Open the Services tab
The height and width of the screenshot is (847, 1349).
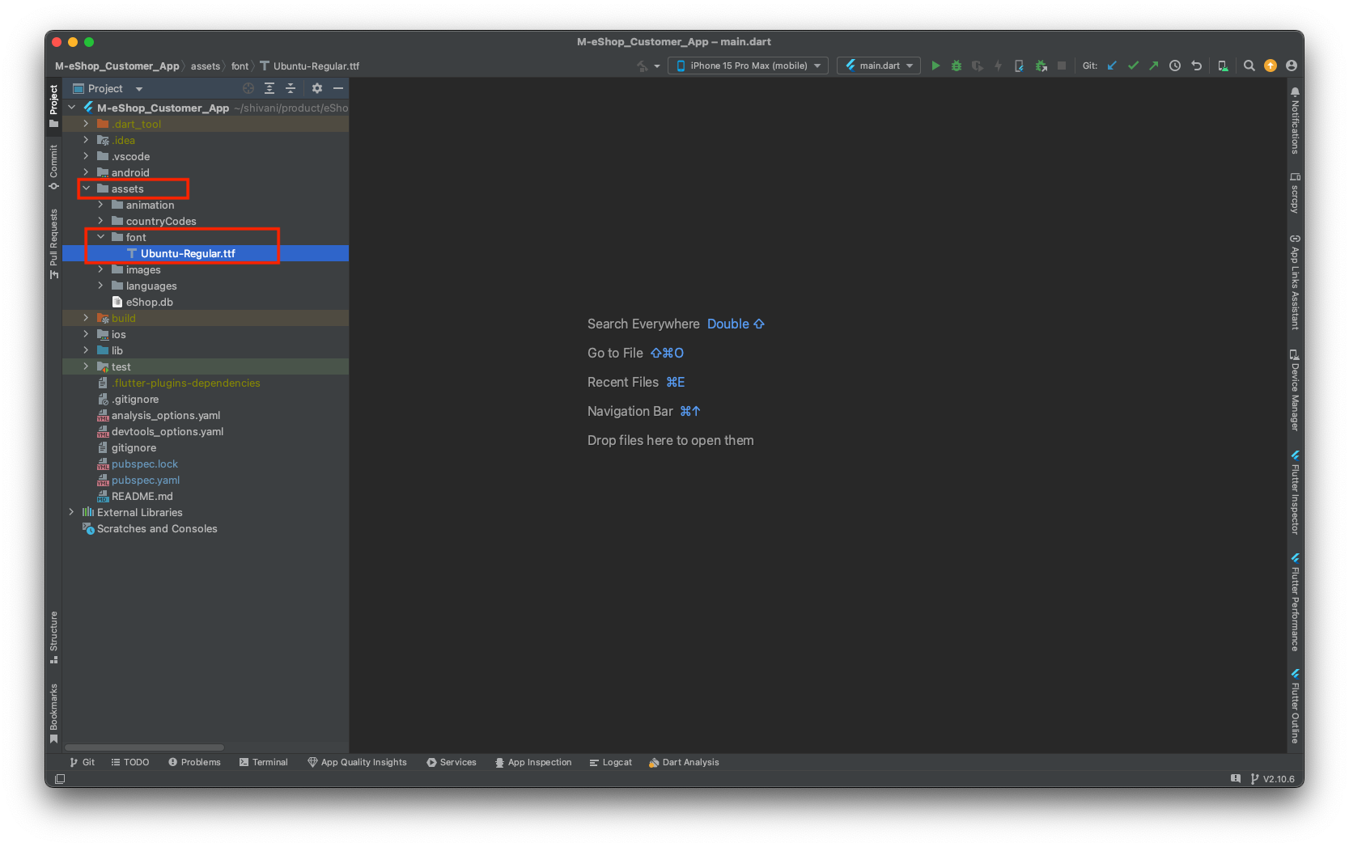click(x=452, y=762)
